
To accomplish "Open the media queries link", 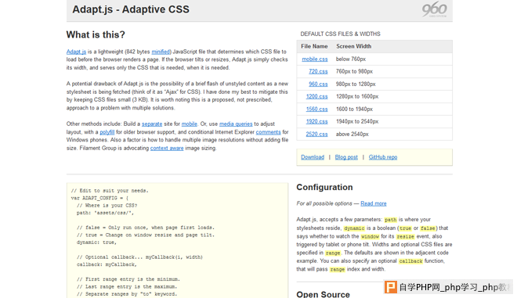I will (236, 124).
